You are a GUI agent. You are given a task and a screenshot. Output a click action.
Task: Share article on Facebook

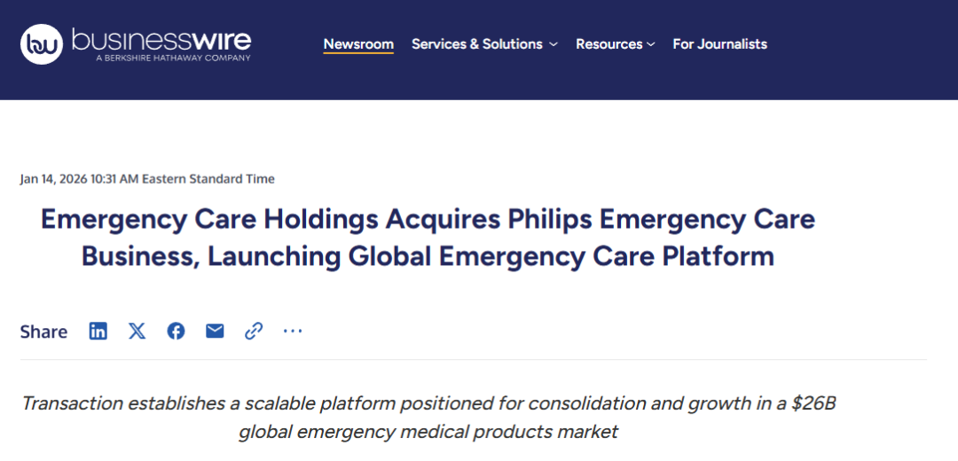tap(176, 331)
